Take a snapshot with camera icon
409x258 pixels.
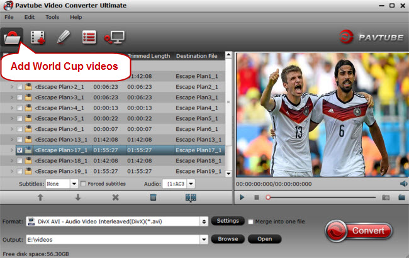point(386,198)
